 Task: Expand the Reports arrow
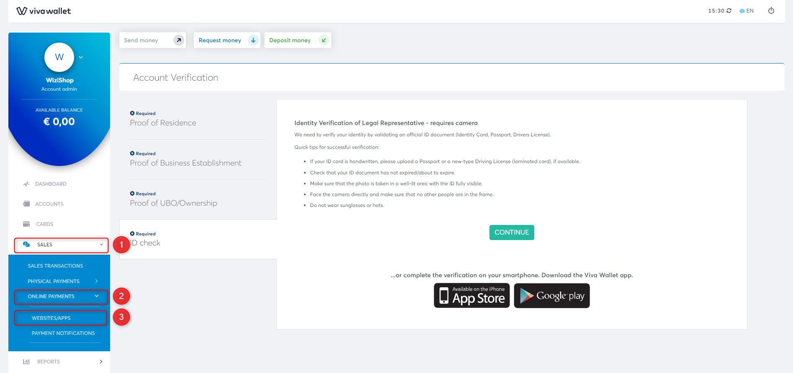coord(101,362)
